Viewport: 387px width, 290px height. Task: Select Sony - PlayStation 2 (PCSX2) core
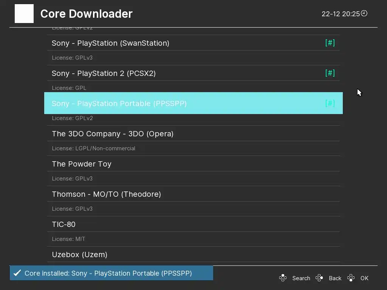point(104,73)
